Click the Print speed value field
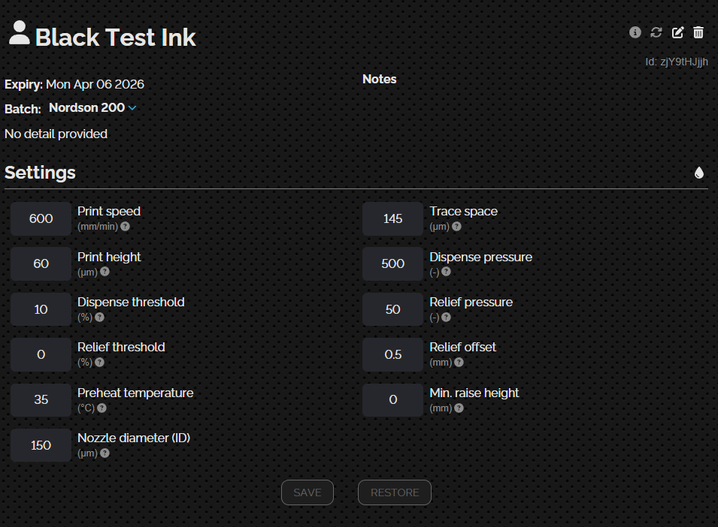 41,218
